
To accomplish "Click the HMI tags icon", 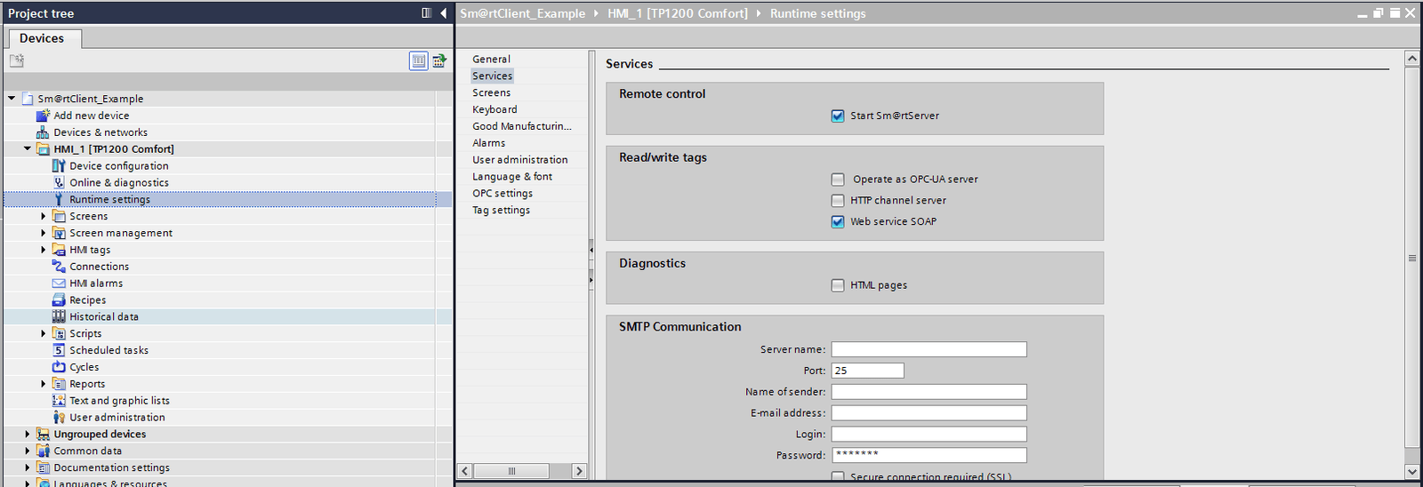I will pyautogui.click(x=59, y=250).
